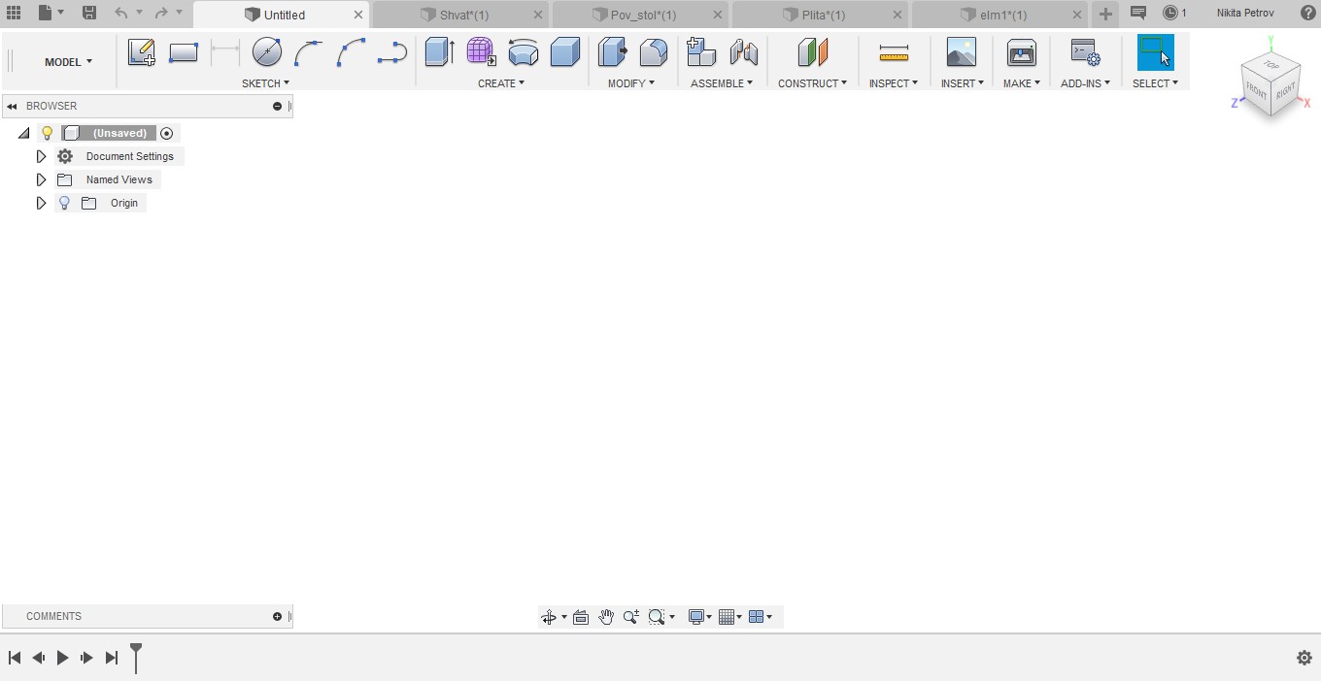The image size is (1321, 681).
Task: Select the Press Pull tool
Action: pyautogui.click(x=612, y=52)
